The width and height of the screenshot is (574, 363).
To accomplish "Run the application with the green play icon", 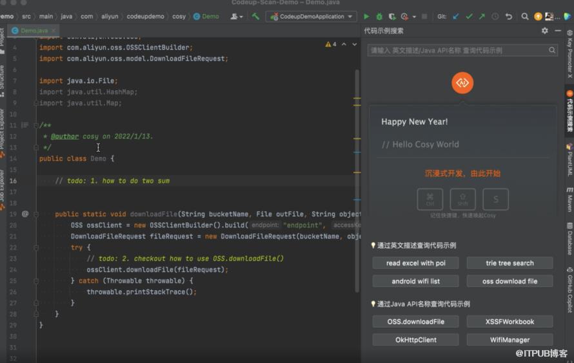I will point(367,17).
